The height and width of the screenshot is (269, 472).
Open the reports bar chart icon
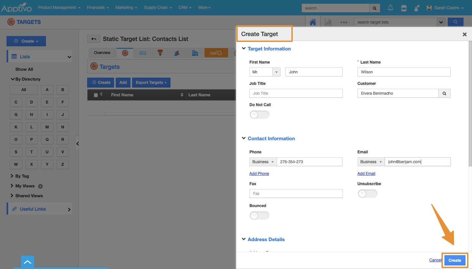[x=328, y=22]
